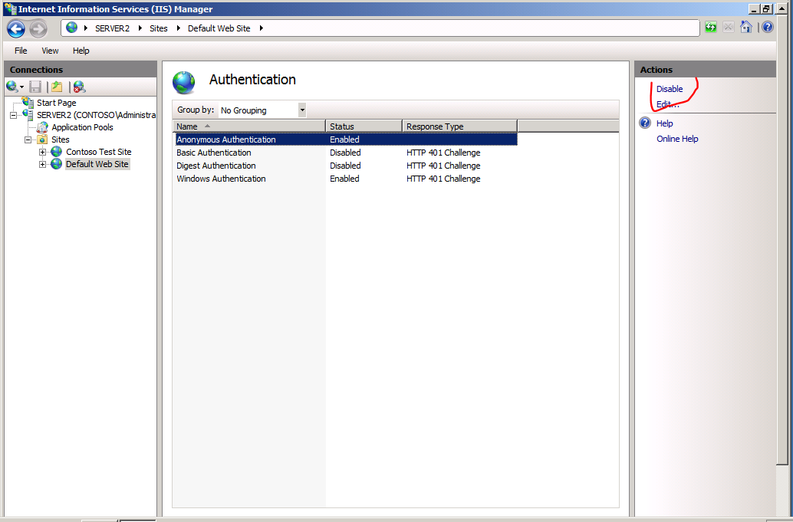Viewport: 793px width, 522px height.
Task: Click the Save floppy icon in Connections
Action: 35,87
